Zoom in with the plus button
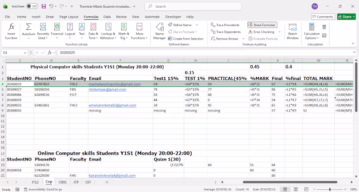 345,189
